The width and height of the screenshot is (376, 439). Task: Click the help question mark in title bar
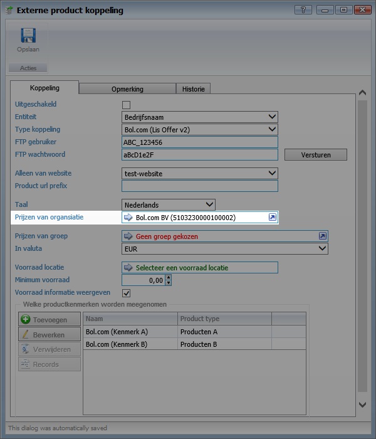click(303, 9)
